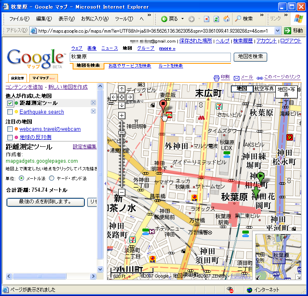308x296 pixels.
Task: Stop page loading with red X icon
Action: [x=206, y=19]
